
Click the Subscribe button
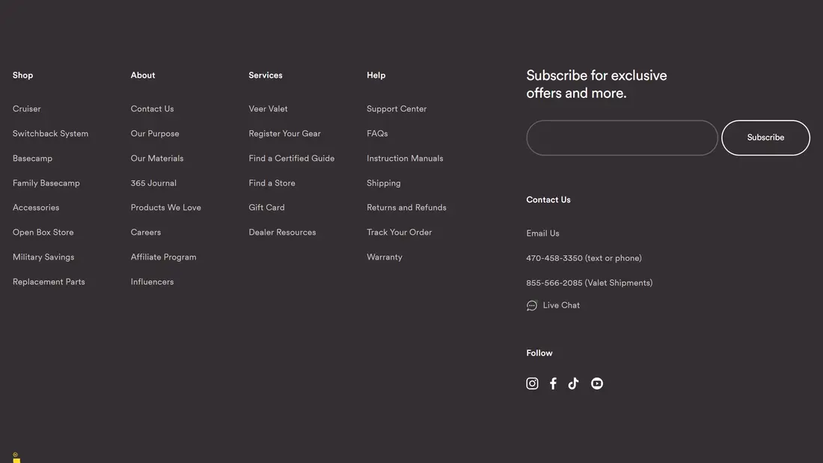tap(765, 138)
